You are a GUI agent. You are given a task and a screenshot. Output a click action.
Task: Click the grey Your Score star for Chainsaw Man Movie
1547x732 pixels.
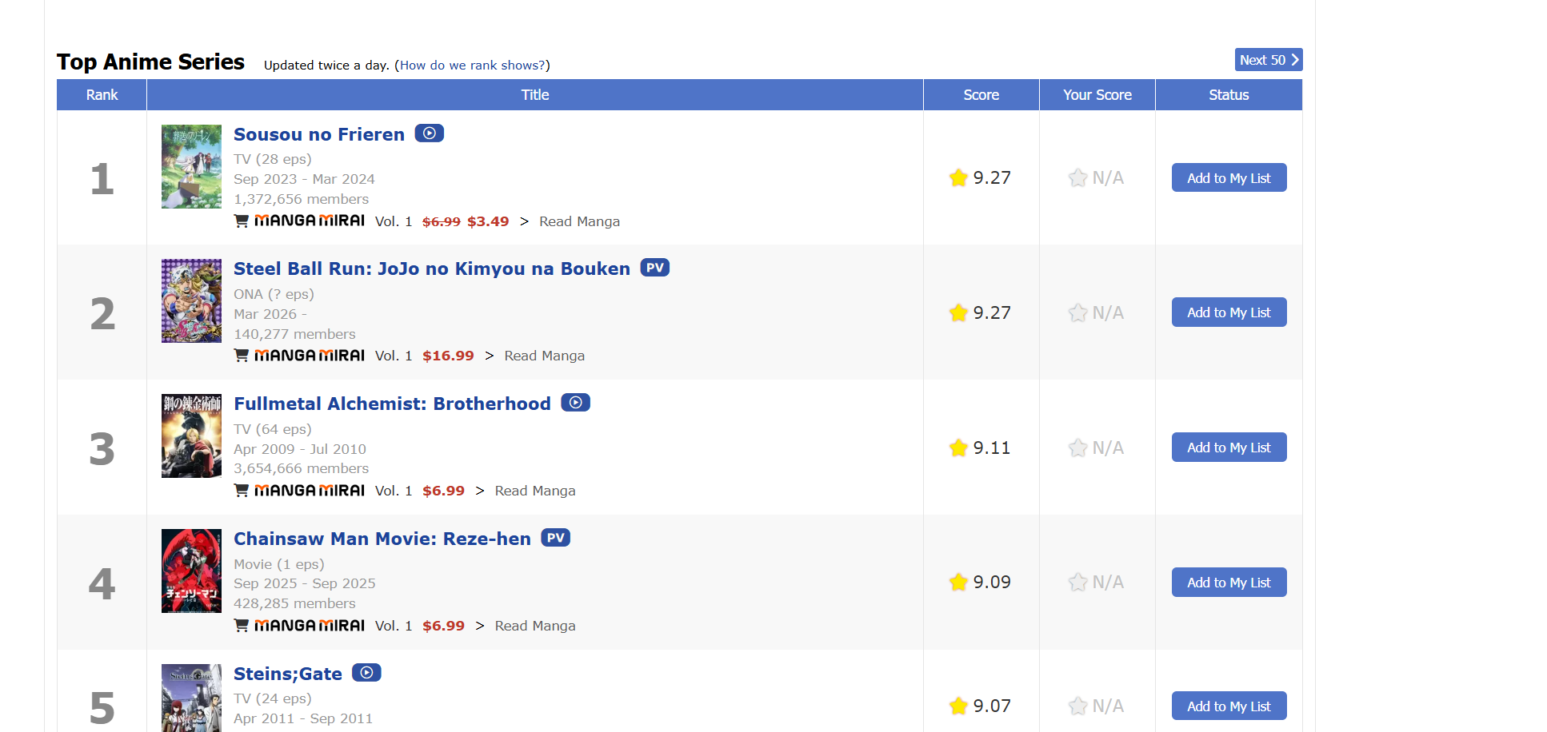tap(1077, 582)
